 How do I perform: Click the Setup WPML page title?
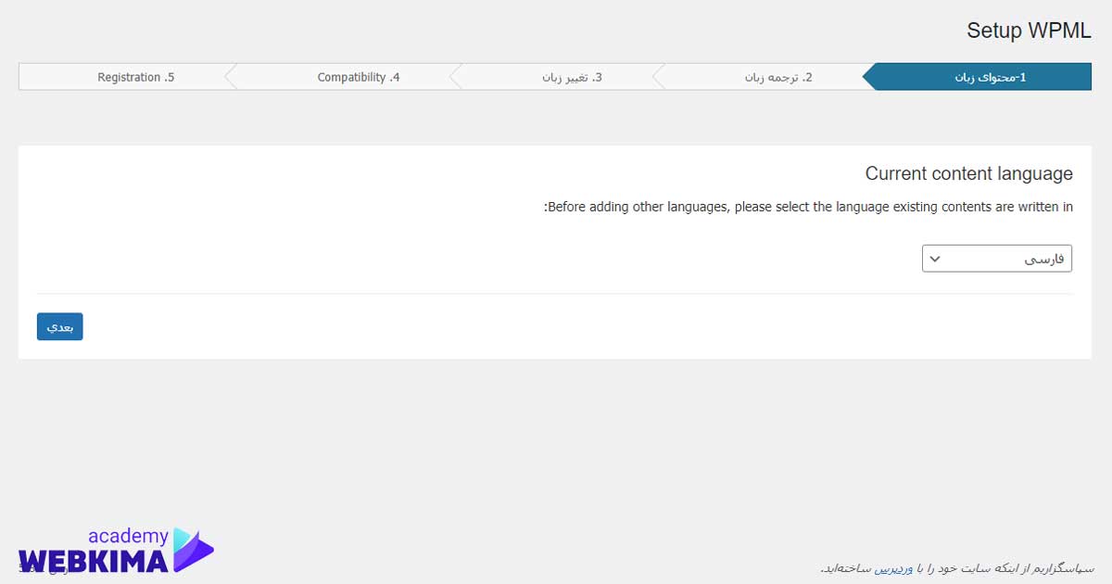1030,31
